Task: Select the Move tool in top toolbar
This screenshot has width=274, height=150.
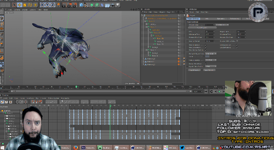Action: 20,5
